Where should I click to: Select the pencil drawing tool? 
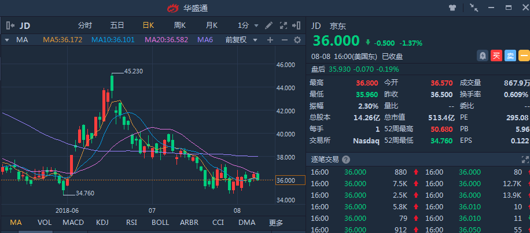pos(268,25)
